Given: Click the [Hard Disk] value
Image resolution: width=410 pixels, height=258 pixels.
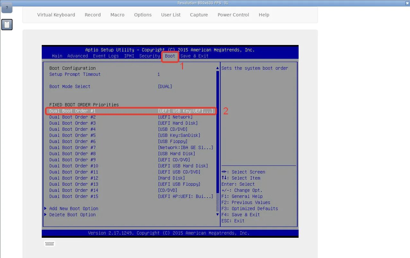Looking at the screenshot, I should pos(171,178).
